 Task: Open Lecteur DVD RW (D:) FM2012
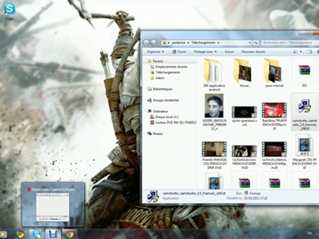coord(173,122)
